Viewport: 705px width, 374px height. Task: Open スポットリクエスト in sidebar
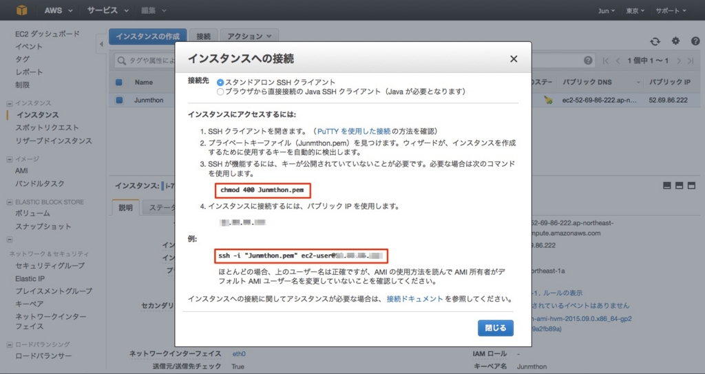point(48,128)
